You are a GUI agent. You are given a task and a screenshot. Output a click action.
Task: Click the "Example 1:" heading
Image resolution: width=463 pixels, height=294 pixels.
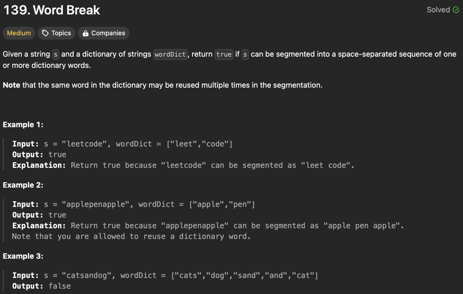tap(23, 124)
